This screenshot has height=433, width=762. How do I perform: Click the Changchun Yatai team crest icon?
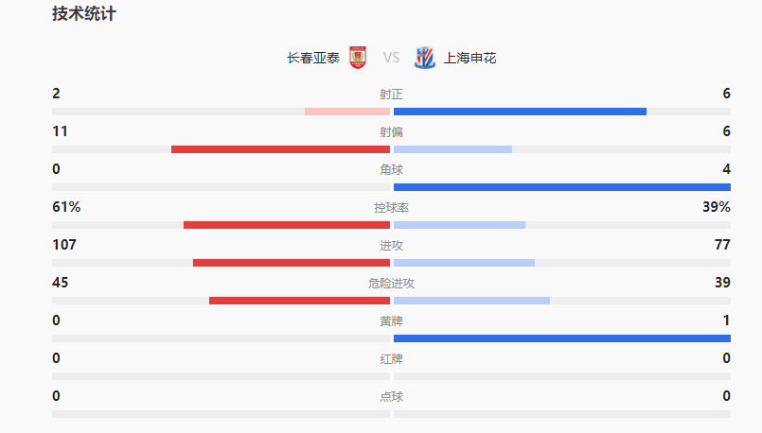click(x=358, y=58)
